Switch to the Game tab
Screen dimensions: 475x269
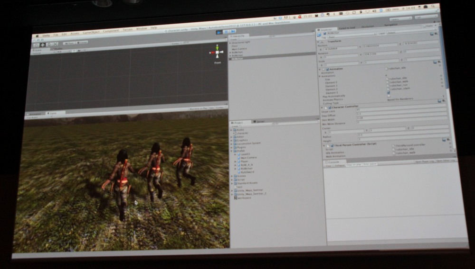(x=52, y=113)
